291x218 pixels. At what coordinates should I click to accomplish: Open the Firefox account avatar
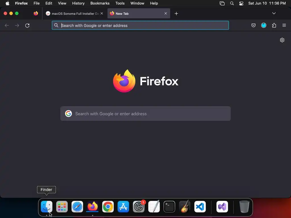263,25
